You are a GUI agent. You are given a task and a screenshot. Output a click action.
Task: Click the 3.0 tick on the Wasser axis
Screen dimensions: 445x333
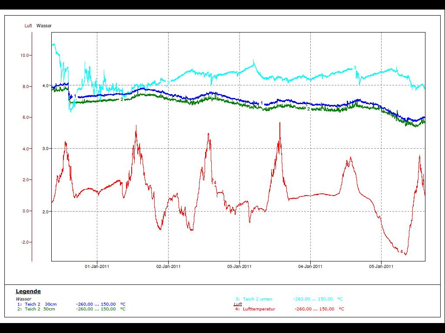[x=45, y=149]
